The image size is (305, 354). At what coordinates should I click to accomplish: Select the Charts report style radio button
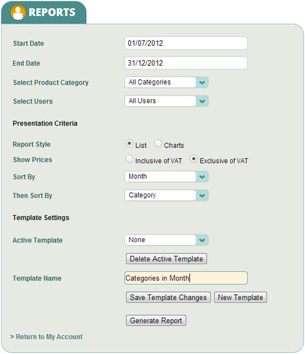158,143
